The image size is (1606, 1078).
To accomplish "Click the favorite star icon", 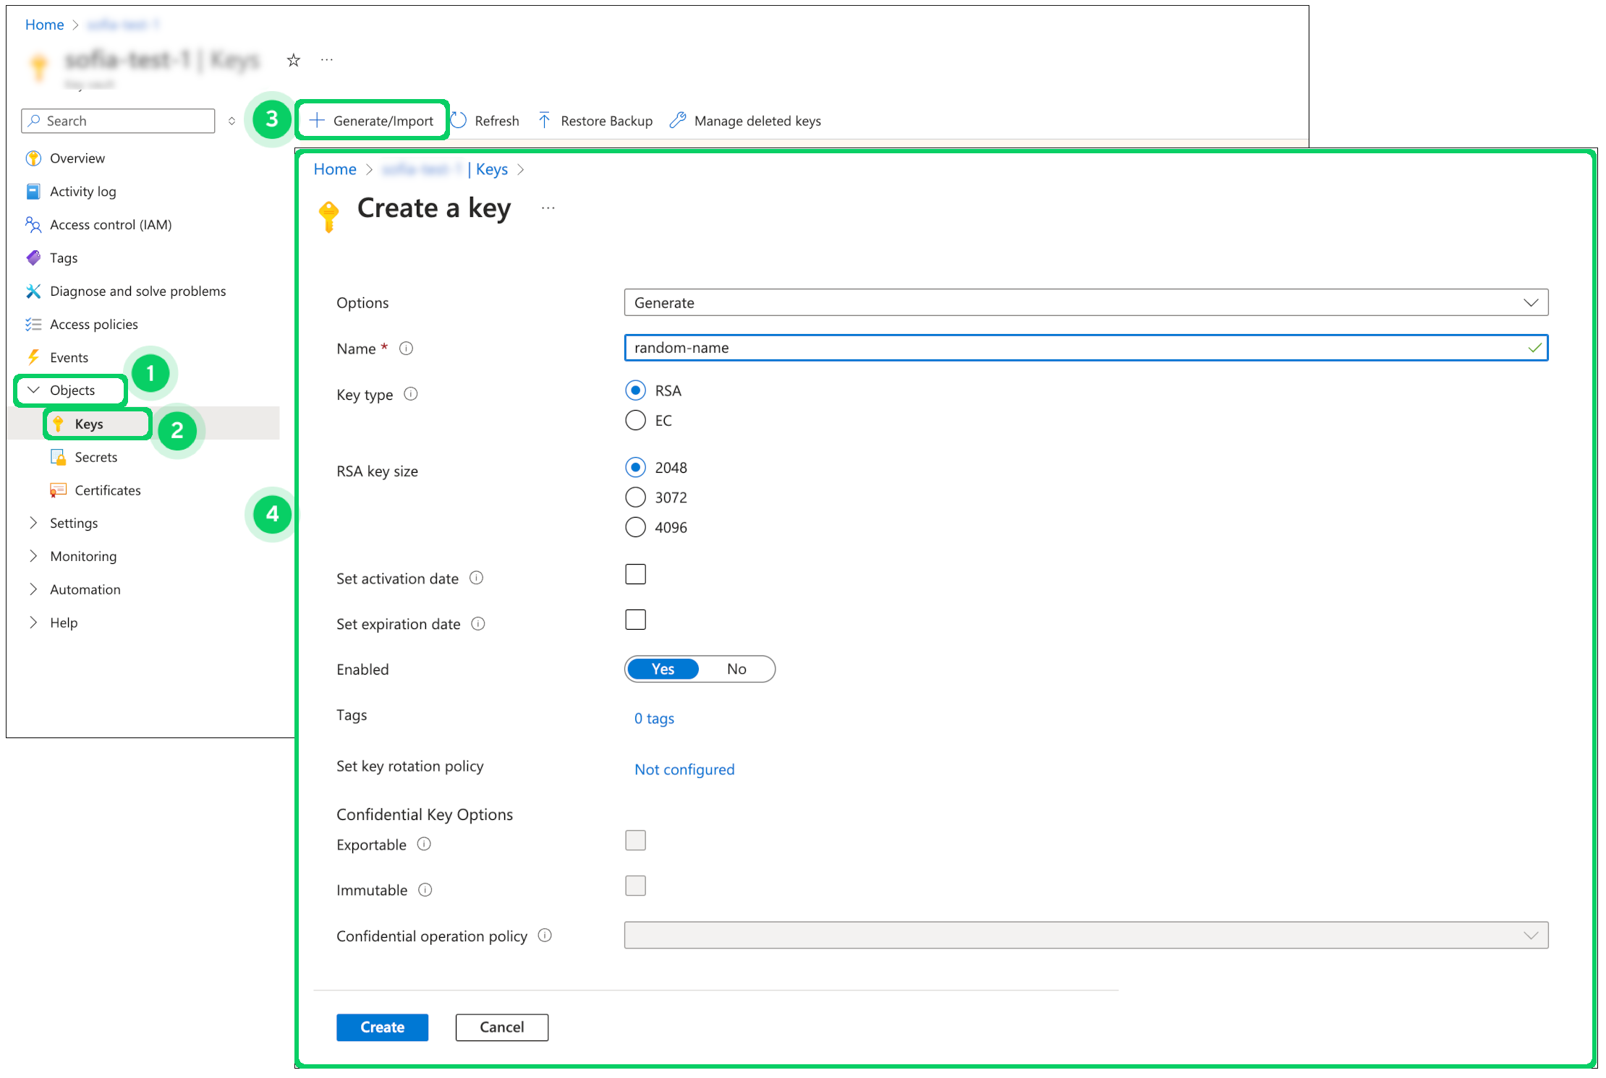I will pyautogui.click(x=293, y=60).
